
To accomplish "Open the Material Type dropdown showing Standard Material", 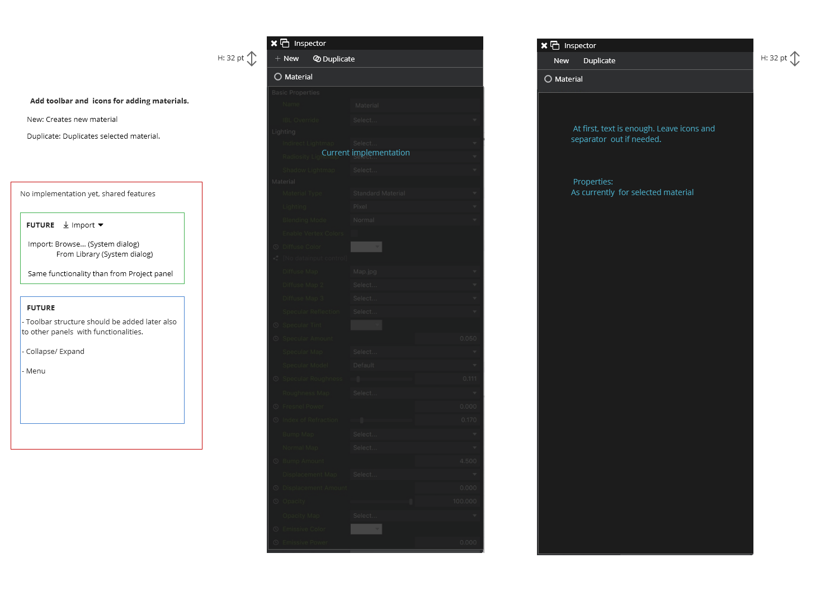I will (414, 193).
